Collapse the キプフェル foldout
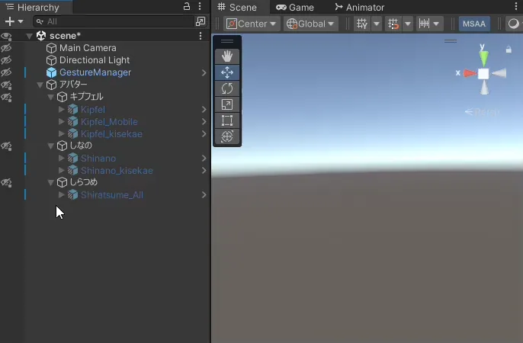This screenshot has height=343, width=523. 50,98
